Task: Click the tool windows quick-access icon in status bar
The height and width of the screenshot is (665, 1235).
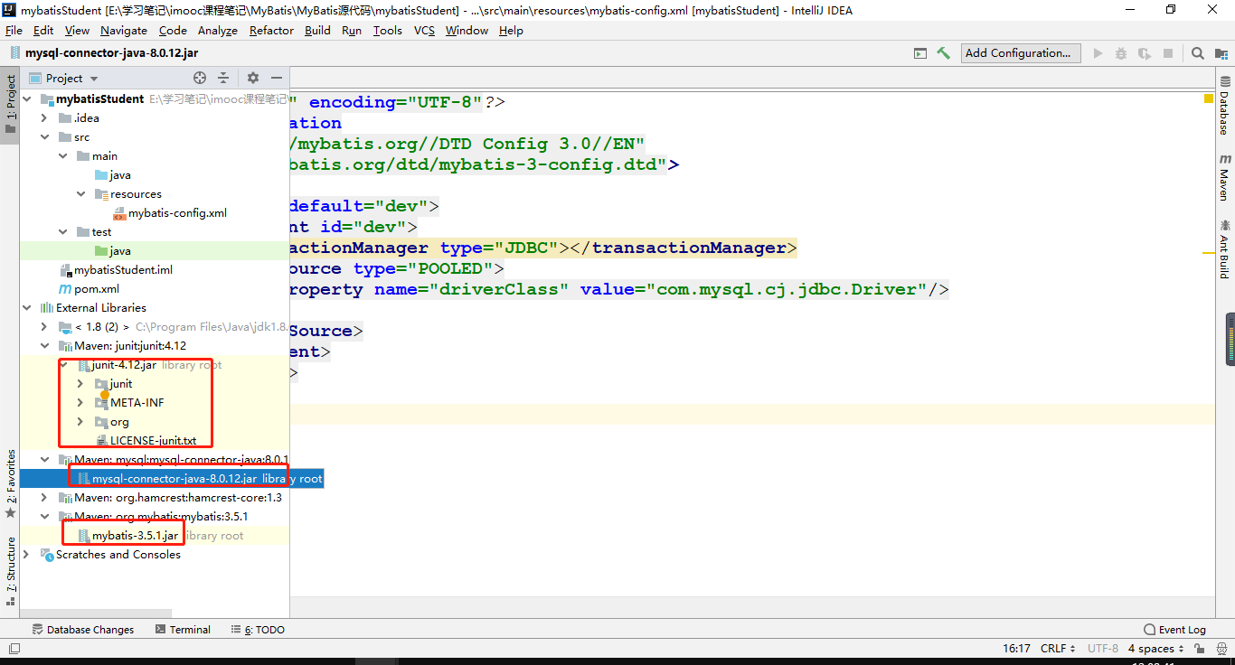Action: tap(14, 648)
